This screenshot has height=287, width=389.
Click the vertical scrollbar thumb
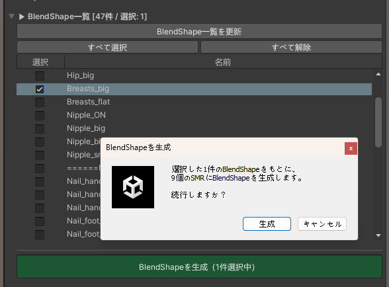click(378, 122)
